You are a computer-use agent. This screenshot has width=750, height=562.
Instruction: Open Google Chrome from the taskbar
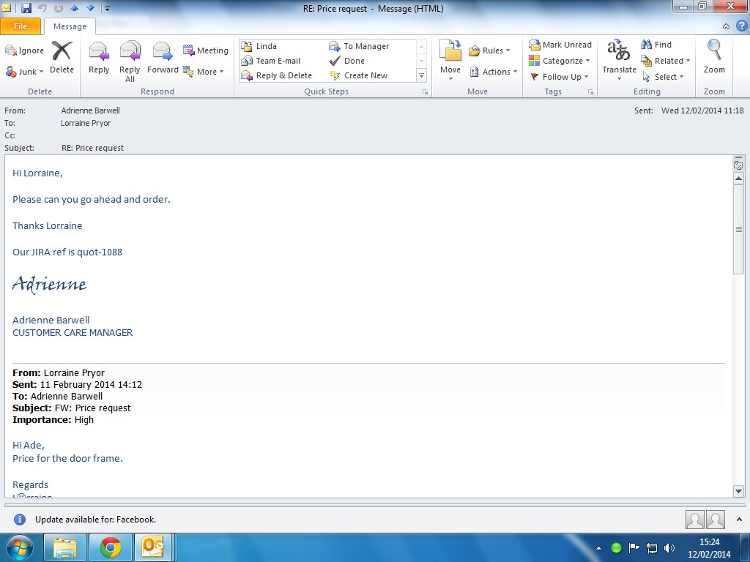111,547
